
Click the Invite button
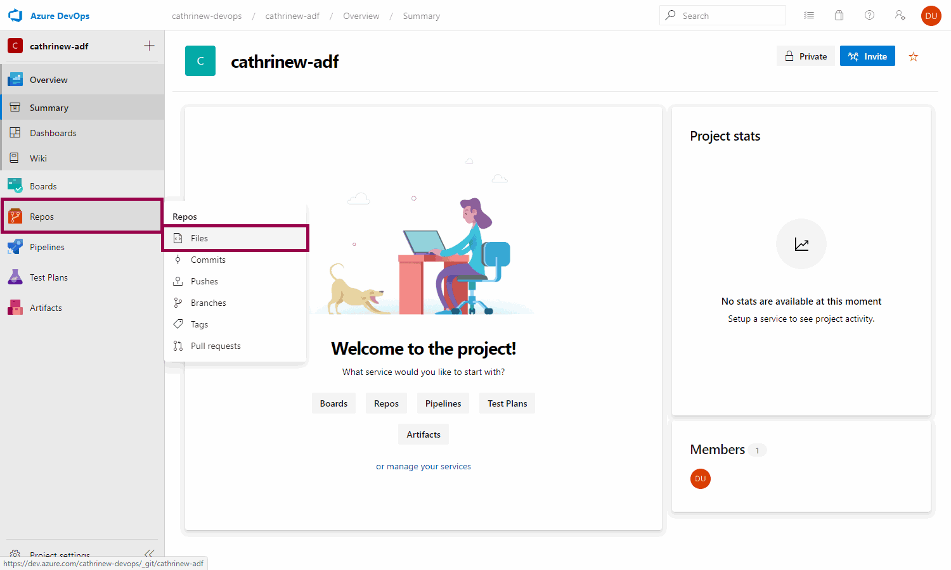(x=867, y=56)
